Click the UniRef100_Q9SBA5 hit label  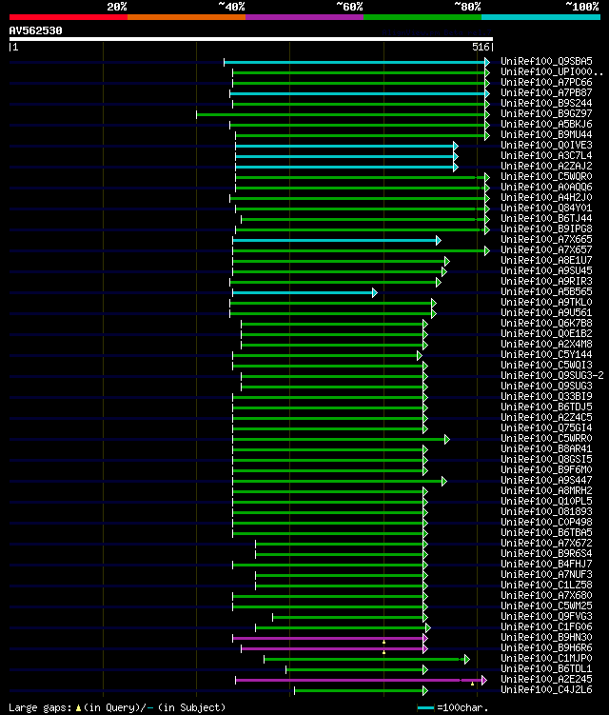tap(546, 61)
